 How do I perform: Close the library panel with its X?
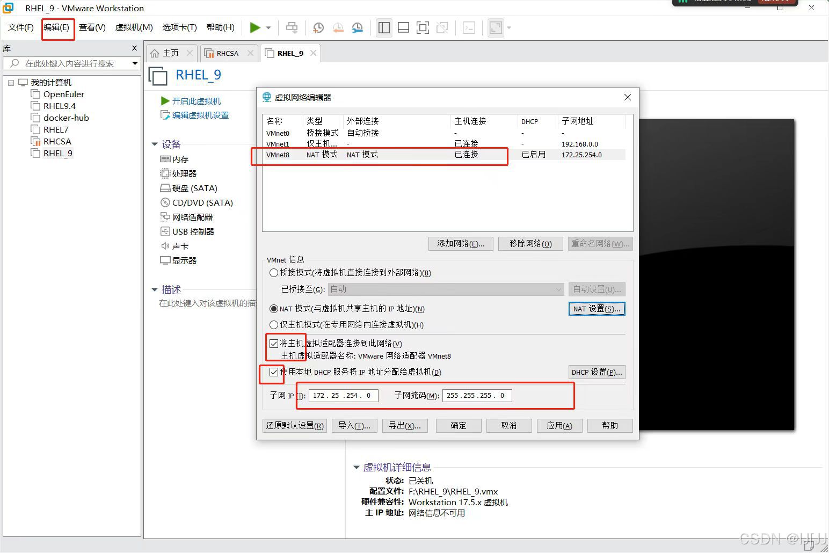[x=135, y=48]
